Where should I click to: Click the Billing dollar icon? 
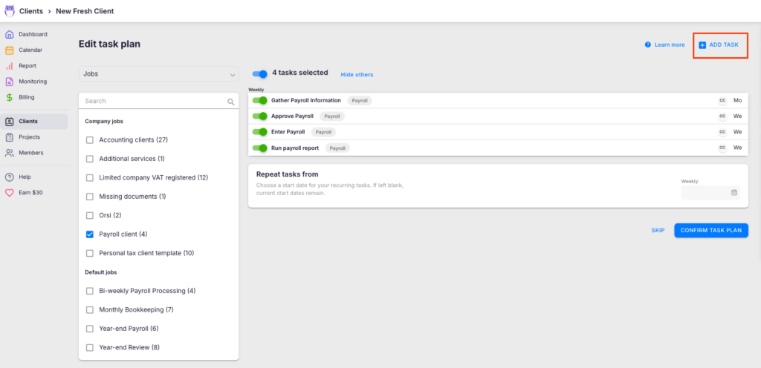(x=9, y=96)
